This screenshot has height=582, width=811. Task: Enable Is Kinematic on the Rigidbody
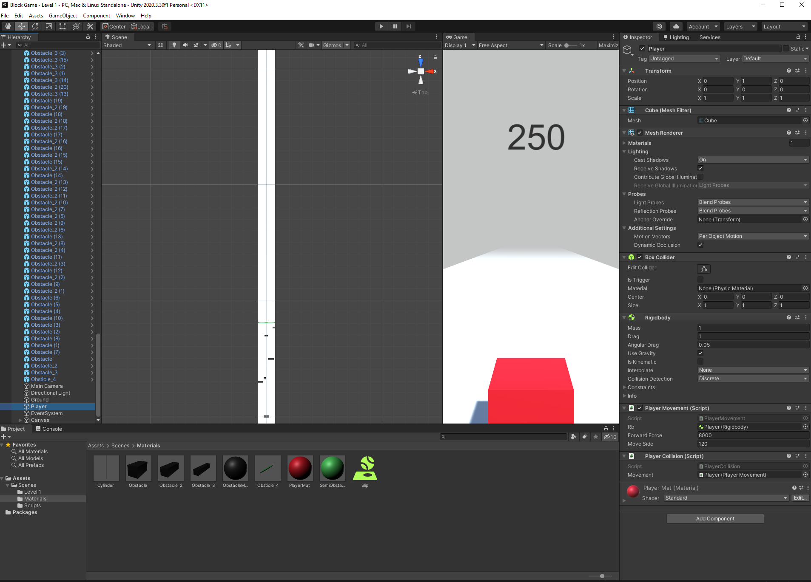click(x=700, y=362)
